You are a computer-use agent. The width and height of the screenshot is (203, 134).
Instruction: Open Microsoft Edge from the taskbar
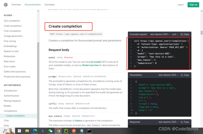[35, 131]
